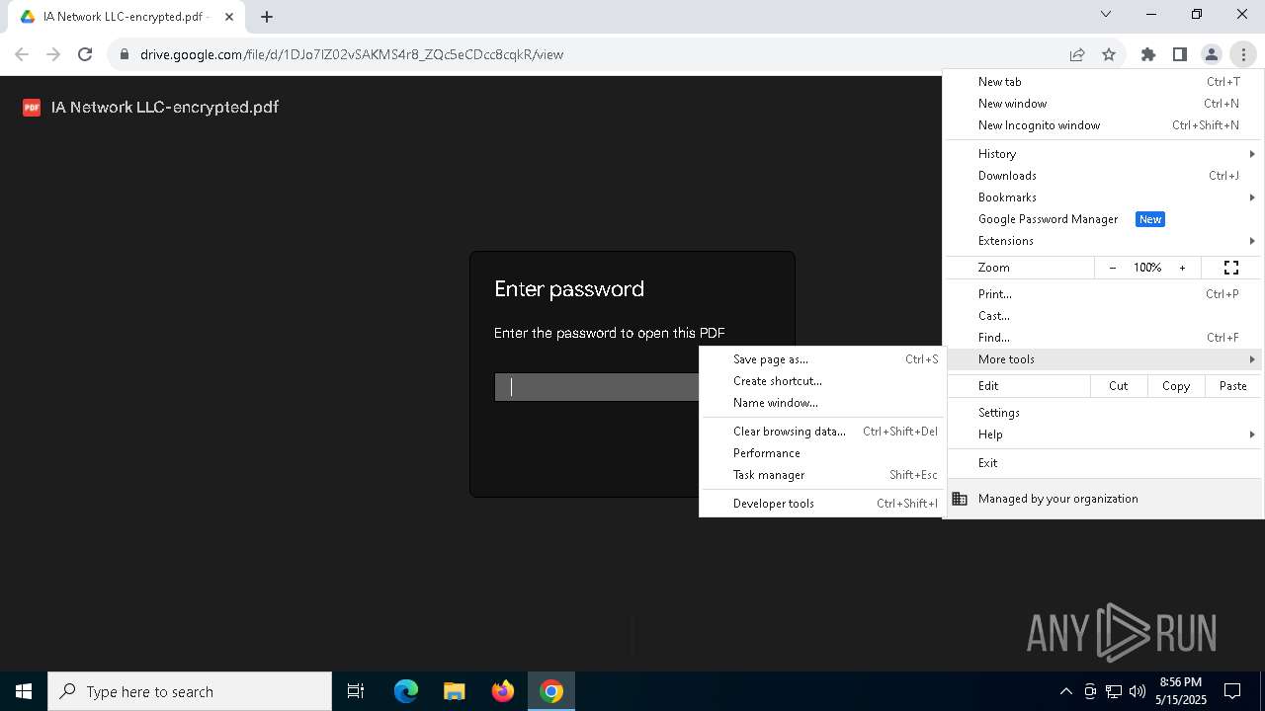
Task: Choose Save page as...
Action: pyautogui.click(x=822, y=359)
